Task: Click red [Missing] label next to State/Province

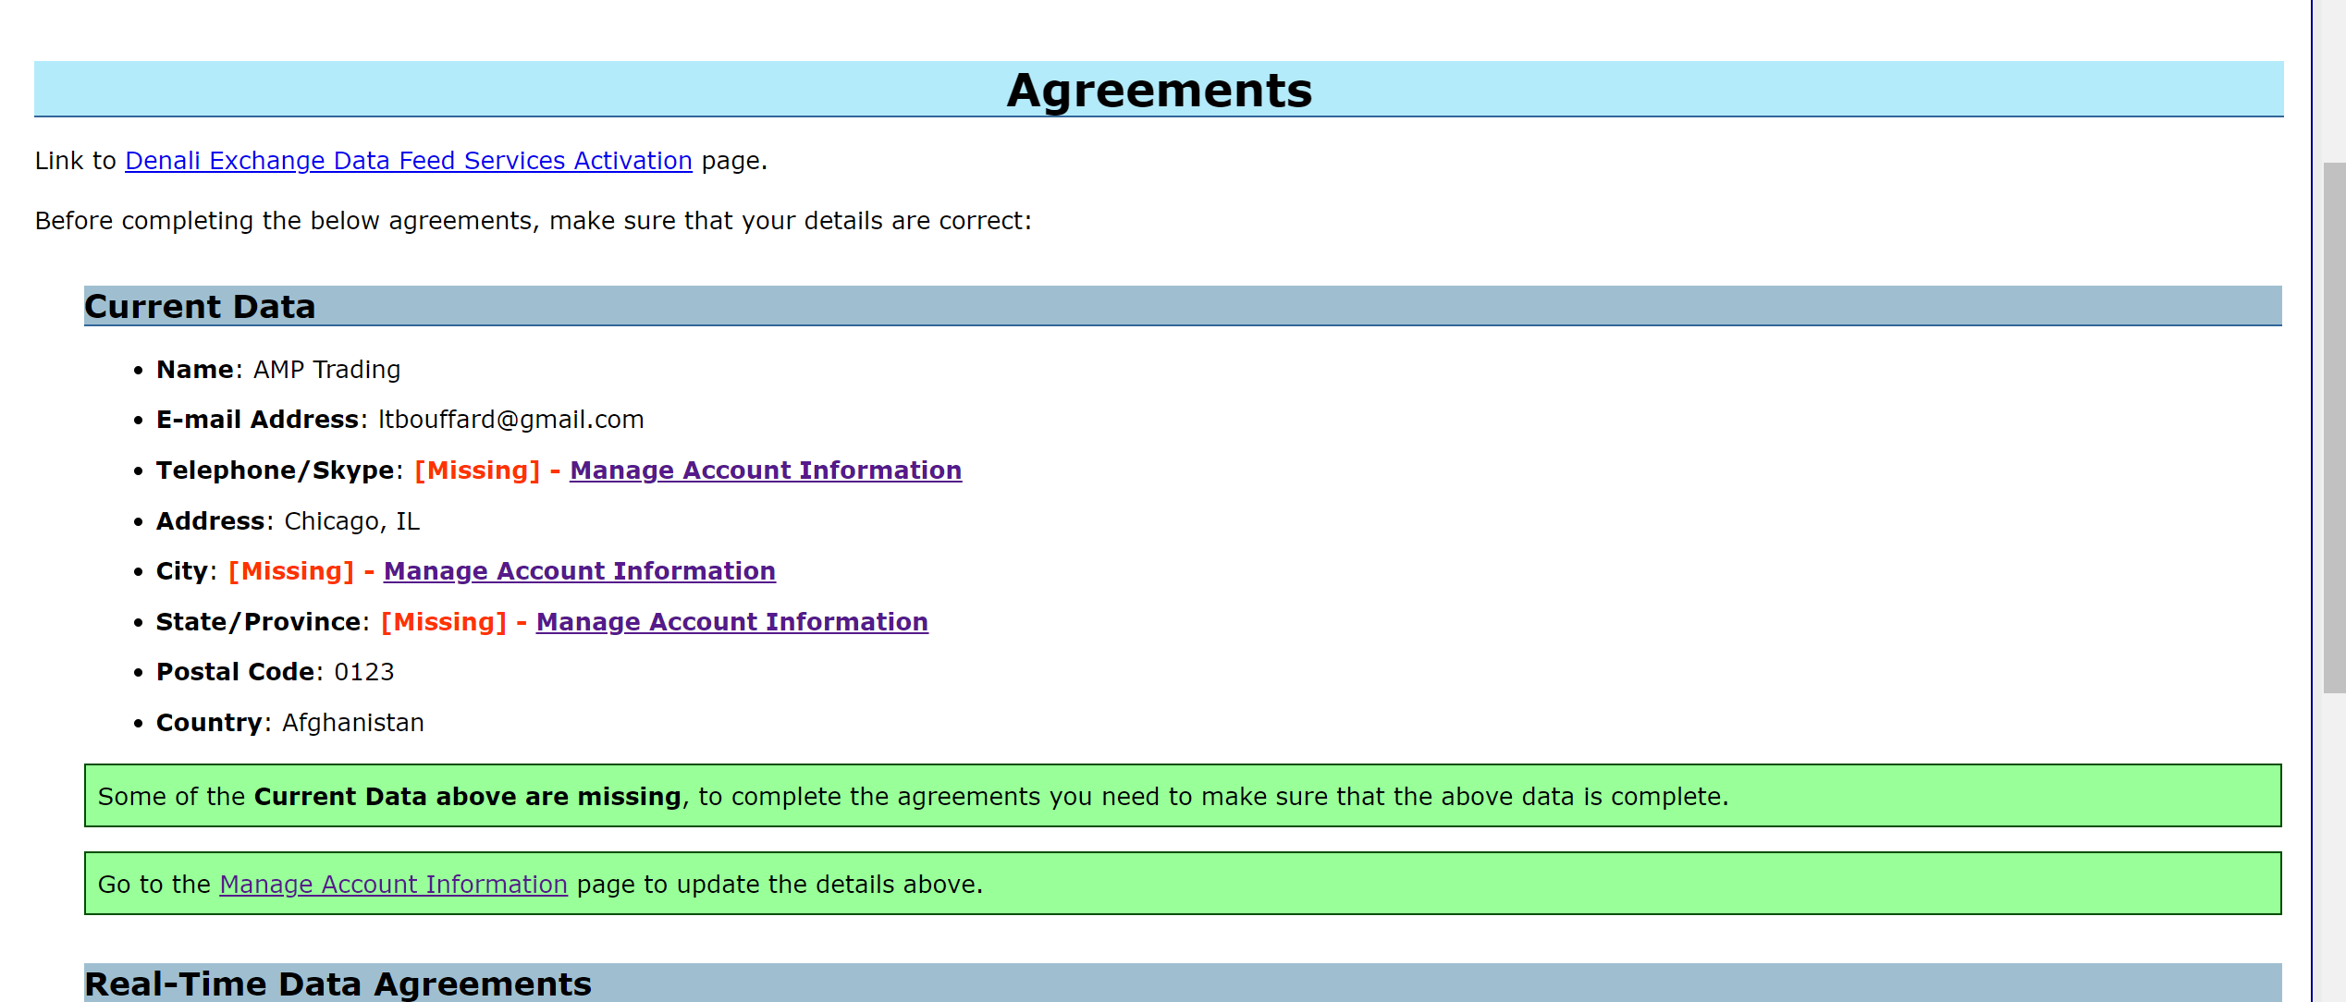Action: tap(444, 622)
